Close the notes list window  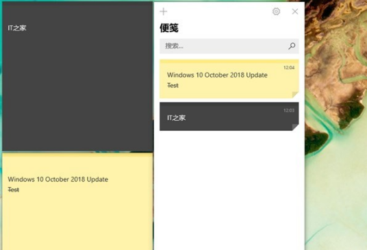click(295, 12)
